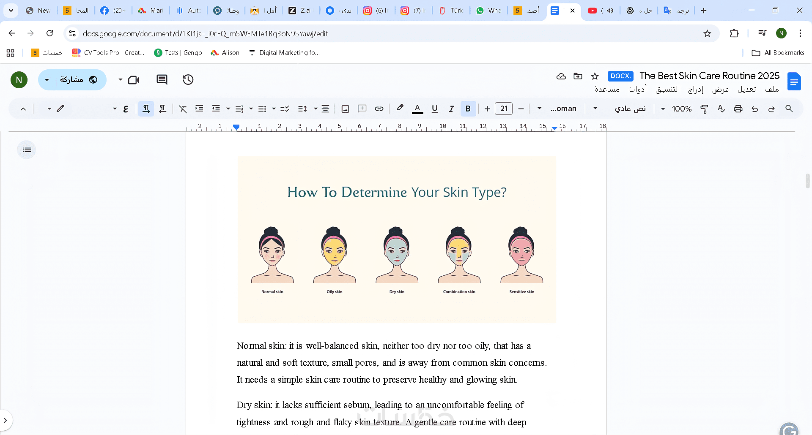Image resolution: width=812 pixels, height=435 pixels.
Task: Open the text color picker
Action: click(x=417, y=109)
